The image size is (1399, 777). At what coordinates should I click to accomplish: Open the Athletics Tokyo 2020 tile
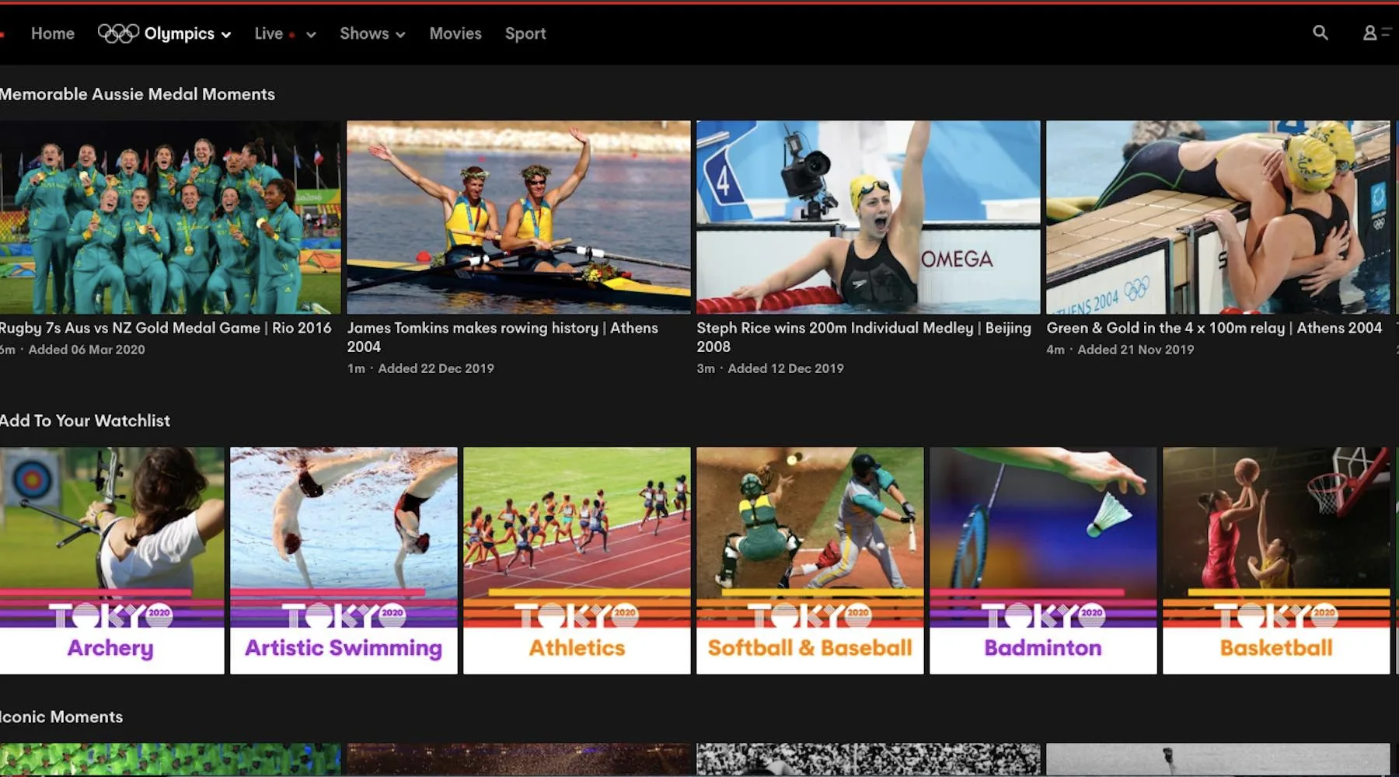pos(577,559)
